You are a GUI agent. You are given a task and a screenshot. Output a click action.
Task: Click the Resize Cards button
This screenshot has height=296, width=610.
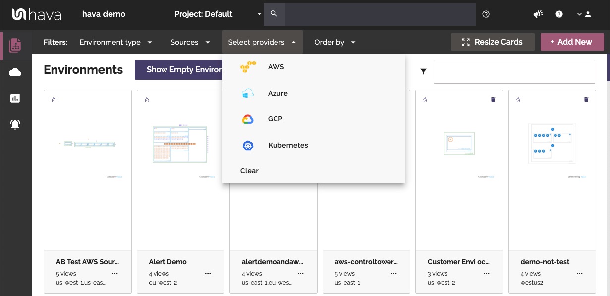coord(493,42)
